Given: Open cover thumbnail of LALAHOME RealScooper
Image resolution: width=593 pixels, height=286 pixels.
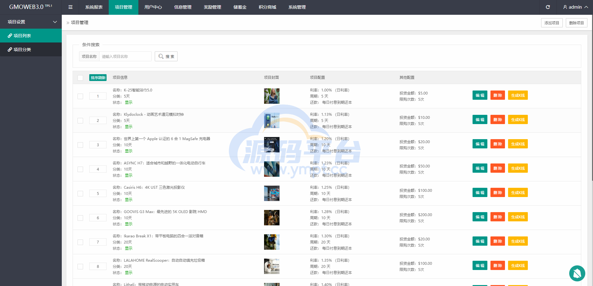Looking at the screenshot, I should [x=272, y=266].
